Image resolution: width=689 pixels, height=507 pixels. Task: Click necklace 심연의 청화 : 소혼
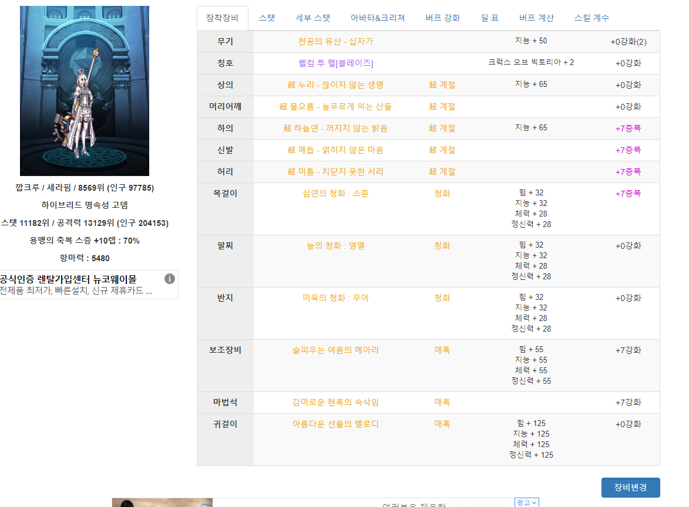[x=335, y=194]
